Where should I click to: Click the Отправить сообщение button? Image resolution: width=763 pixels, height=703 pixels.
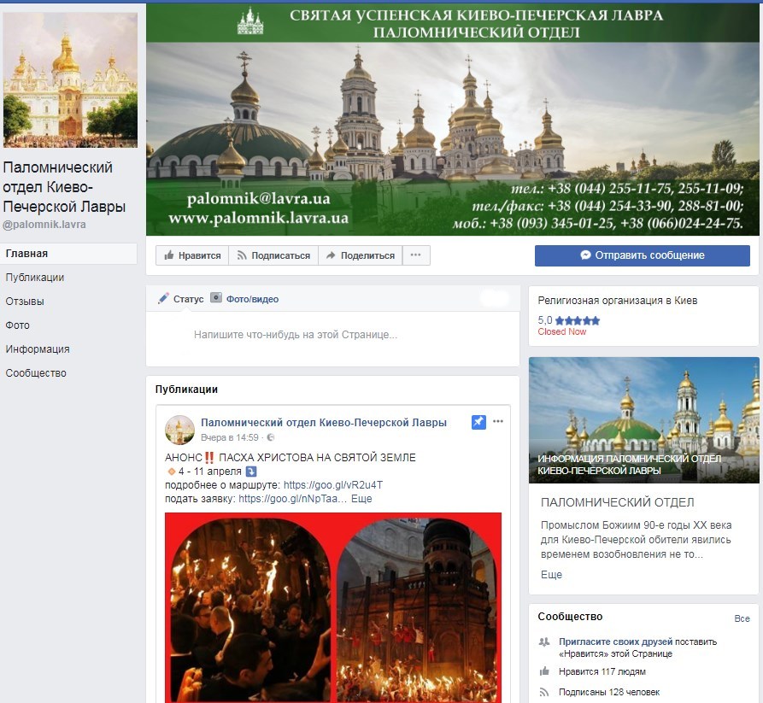click(x=643, y=255)
